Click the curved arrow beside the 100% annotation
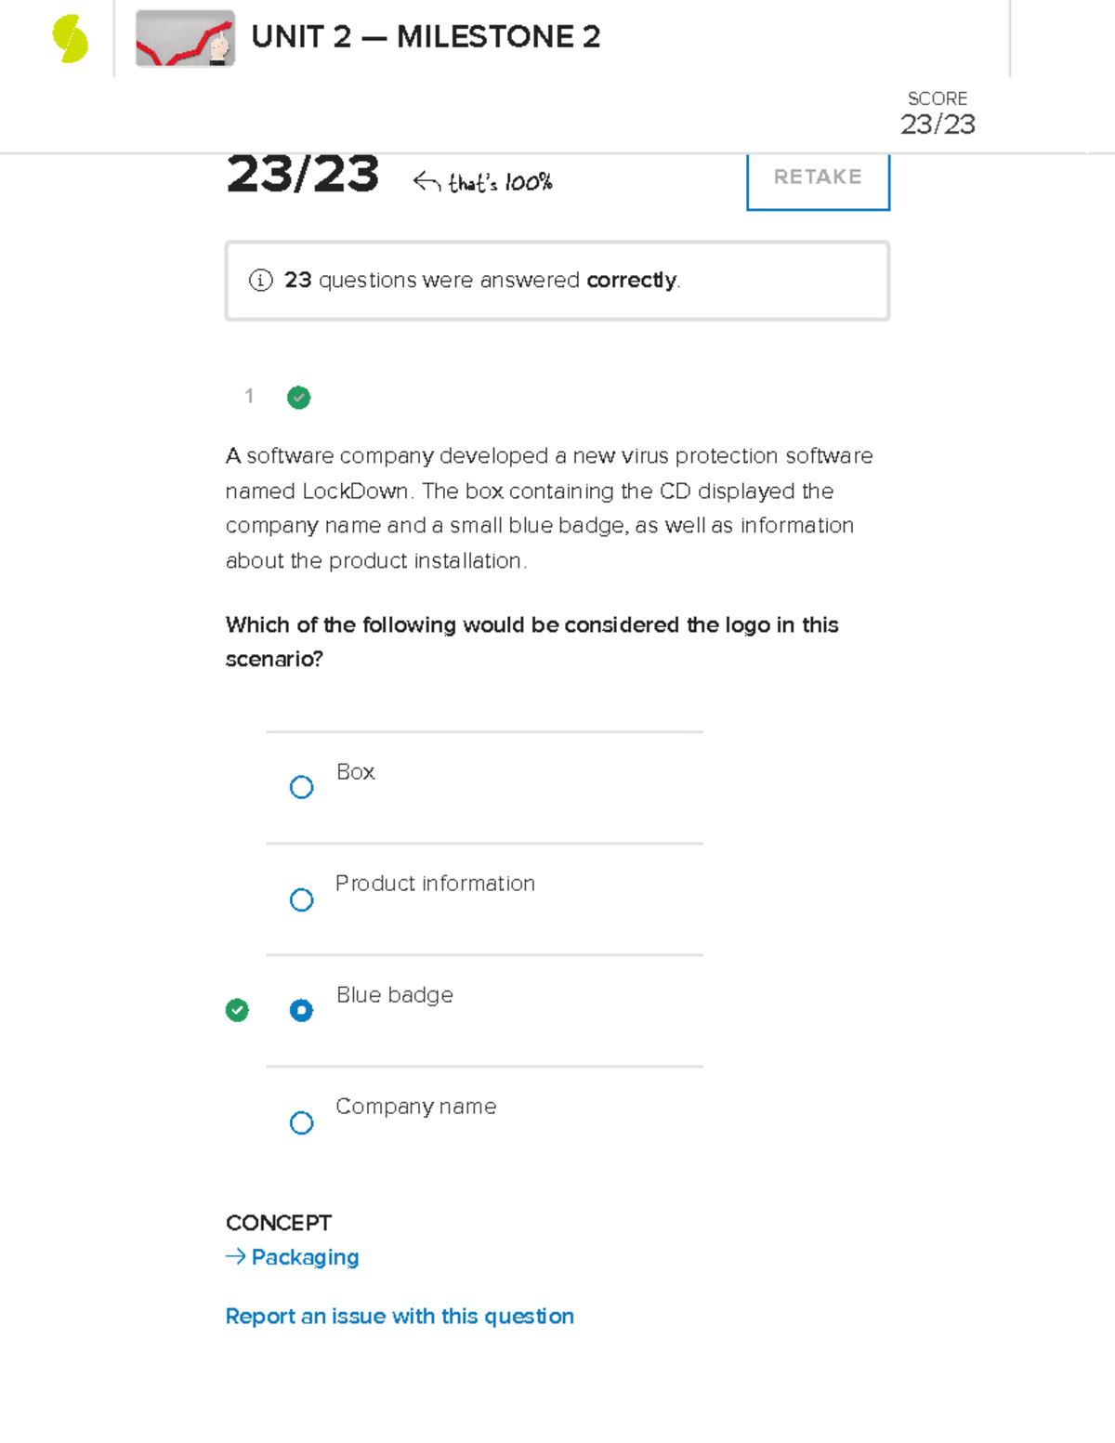The width and height of the screenshot is (1115, 1443). tap(426, 181)
